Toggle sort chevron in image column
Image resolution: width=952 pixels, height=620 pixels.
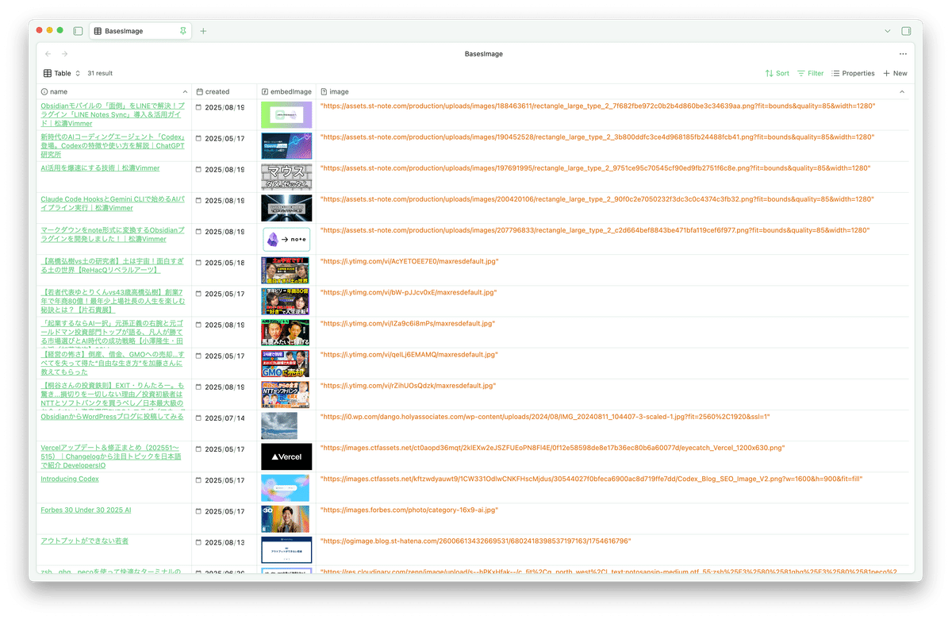click(902, 92)
